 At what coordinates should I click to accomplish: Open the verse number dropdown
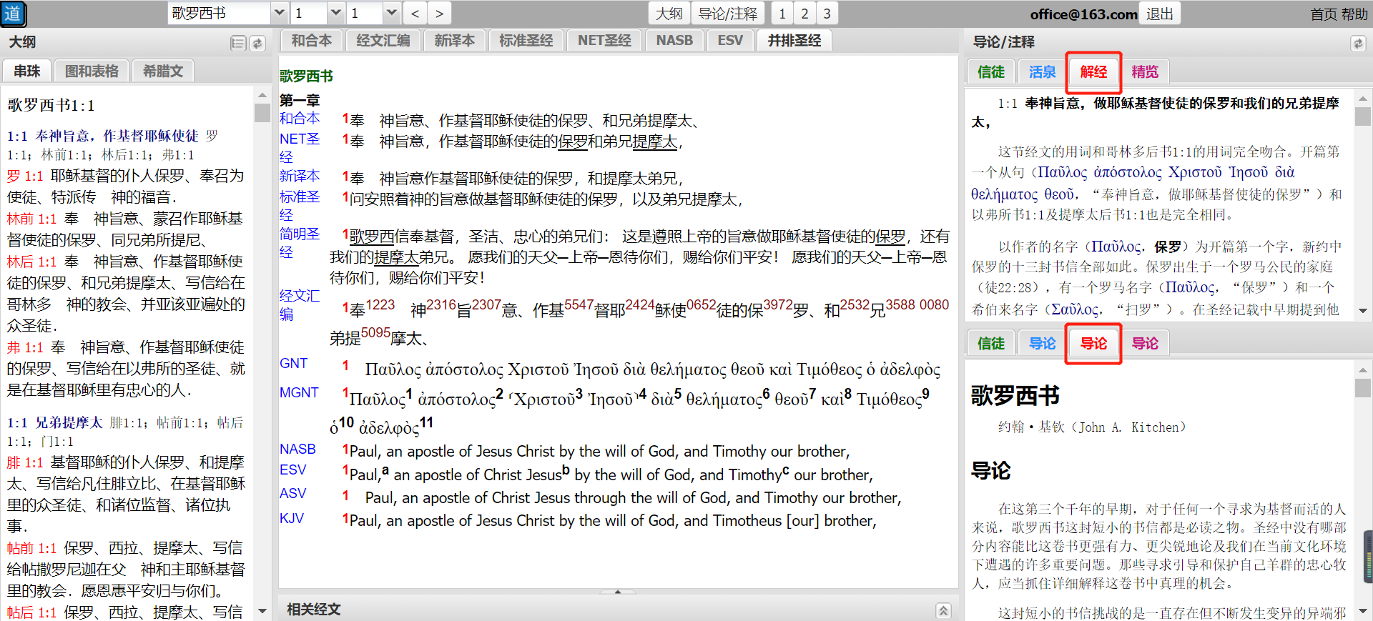[391, 14]
